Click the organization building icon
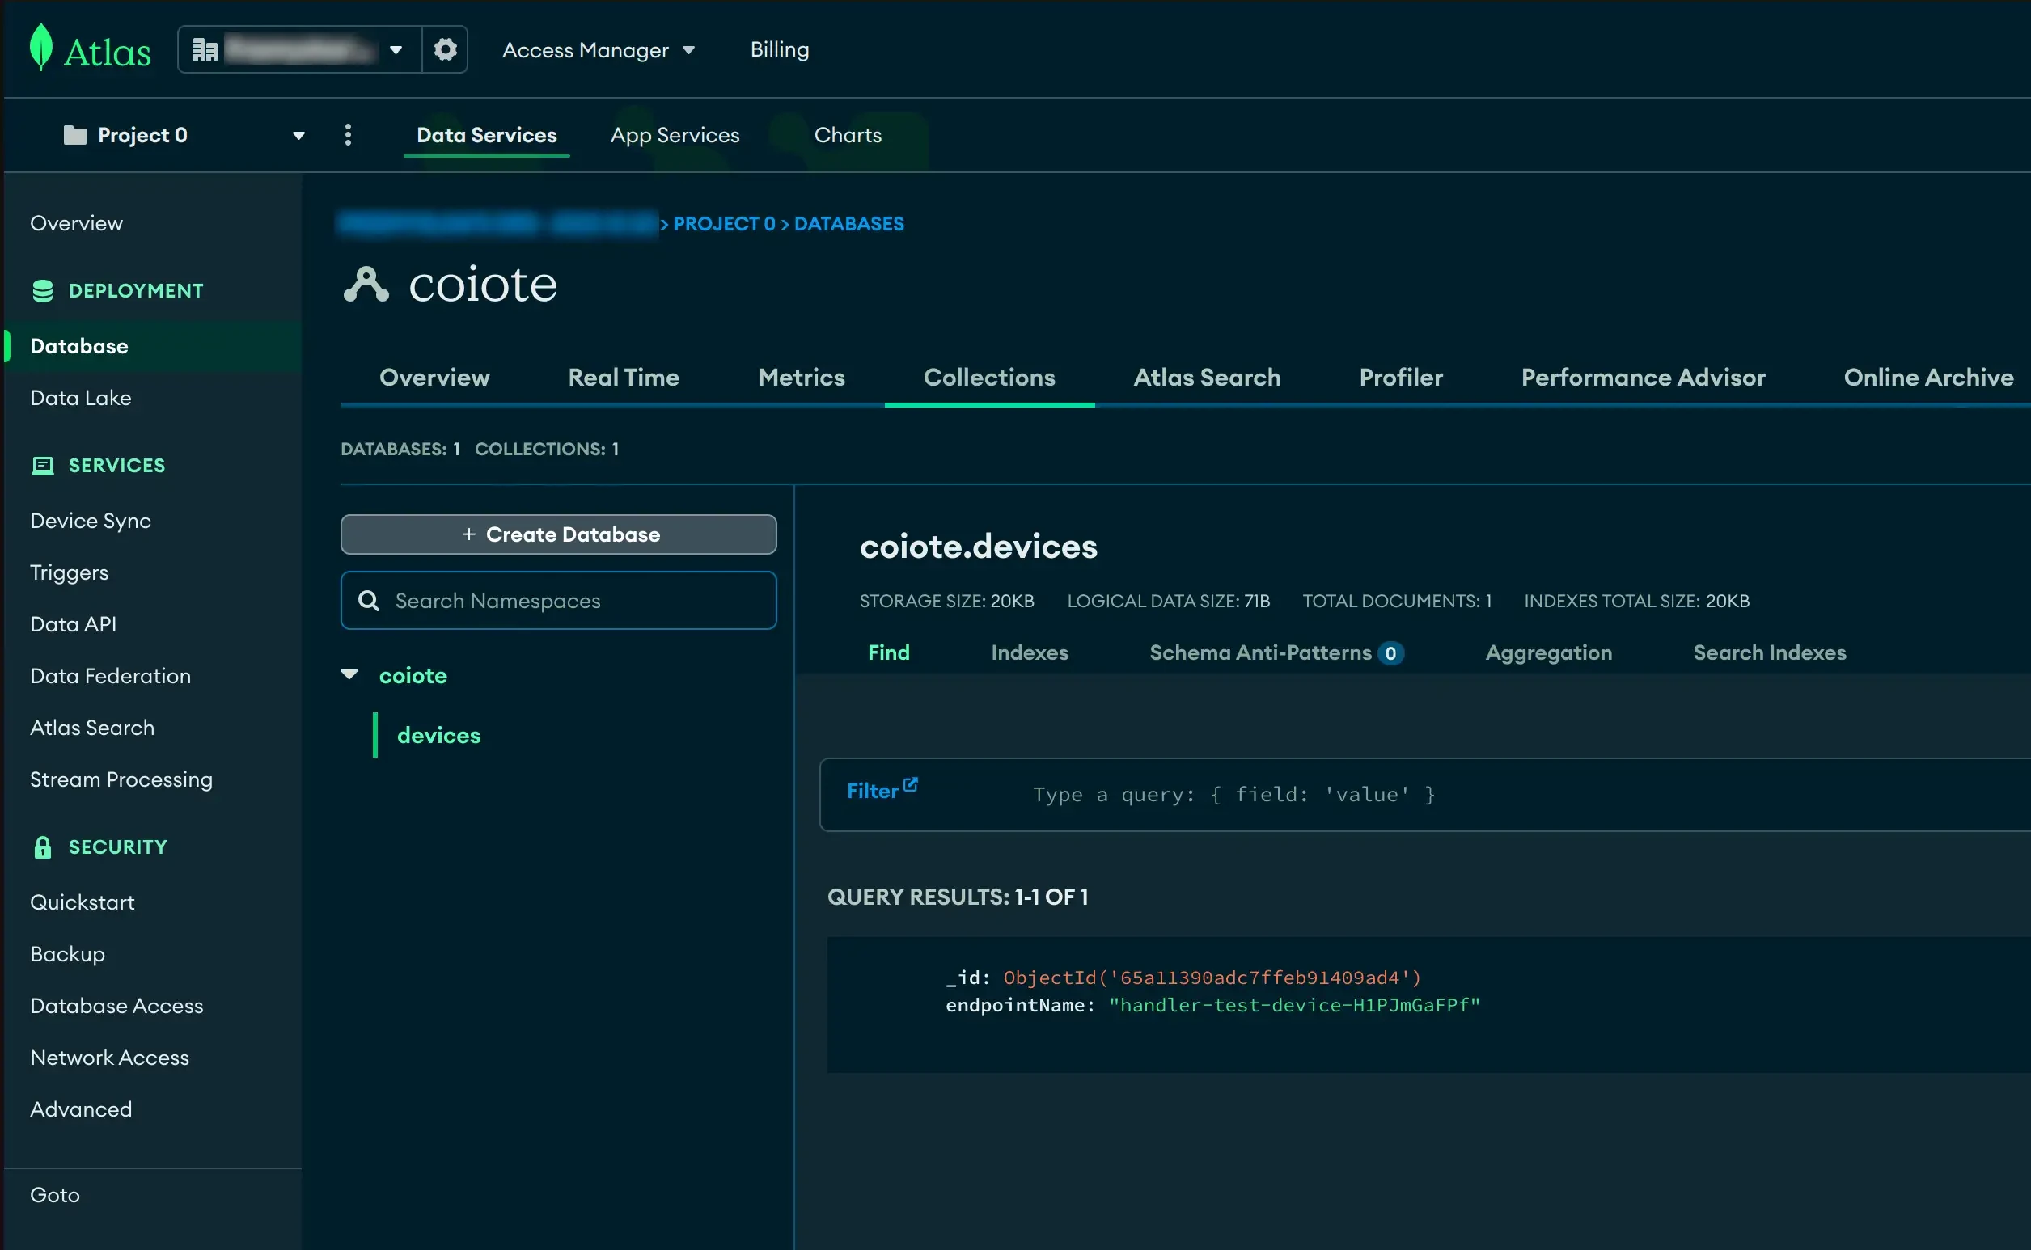The width and height of the screenshot is (2031, 1250). tap(205, 49)
